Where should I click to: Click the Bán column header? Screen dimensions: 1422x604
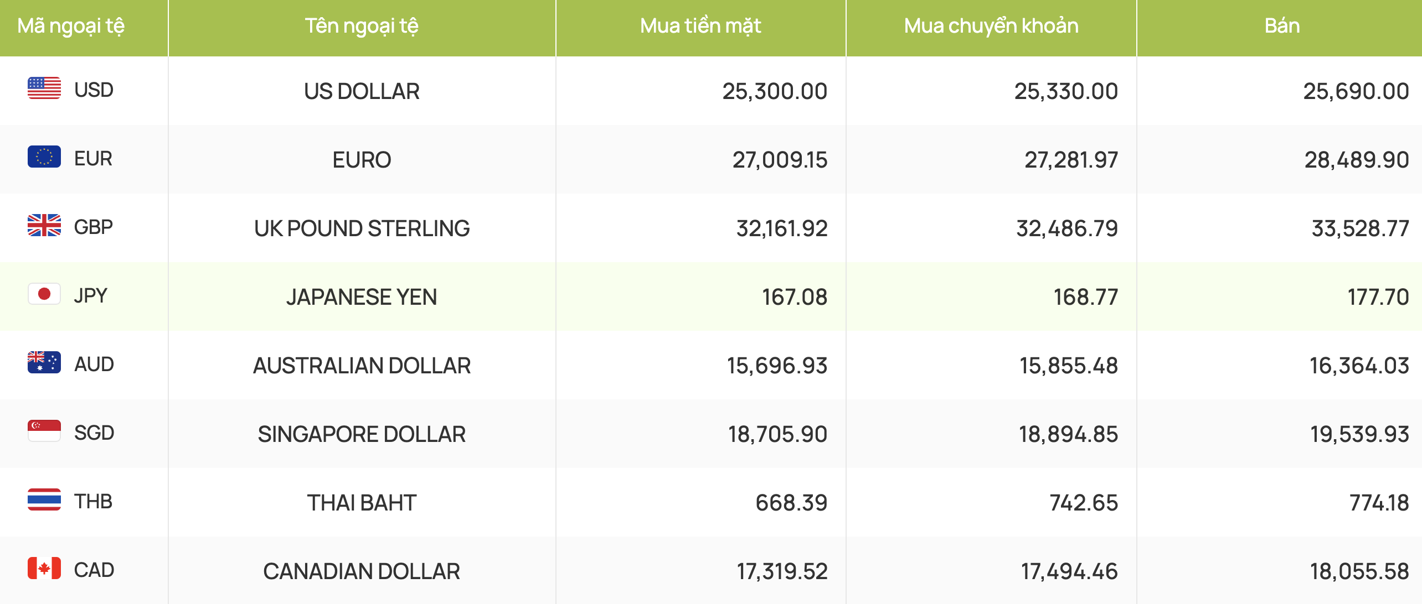point(1282,26)
